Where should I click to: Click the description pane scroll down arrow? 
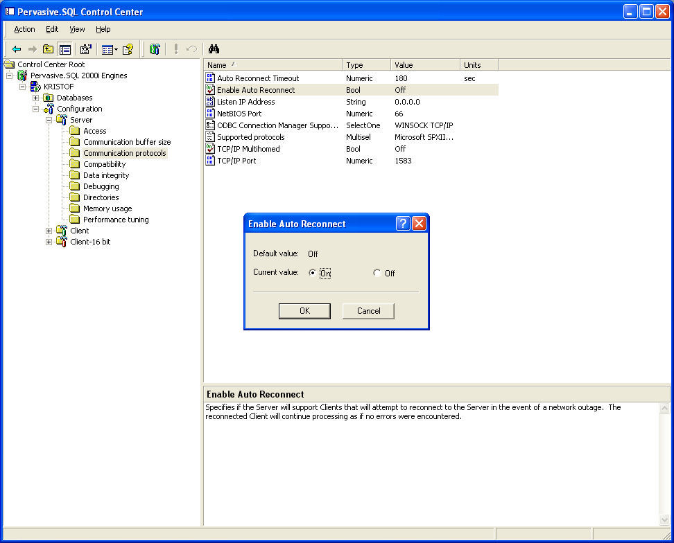(x=664, y=520)
